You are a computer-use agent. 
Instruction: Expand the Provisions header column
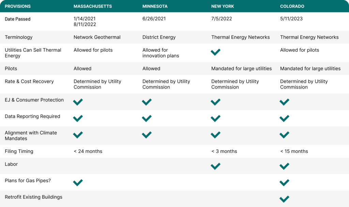(17, 6)
